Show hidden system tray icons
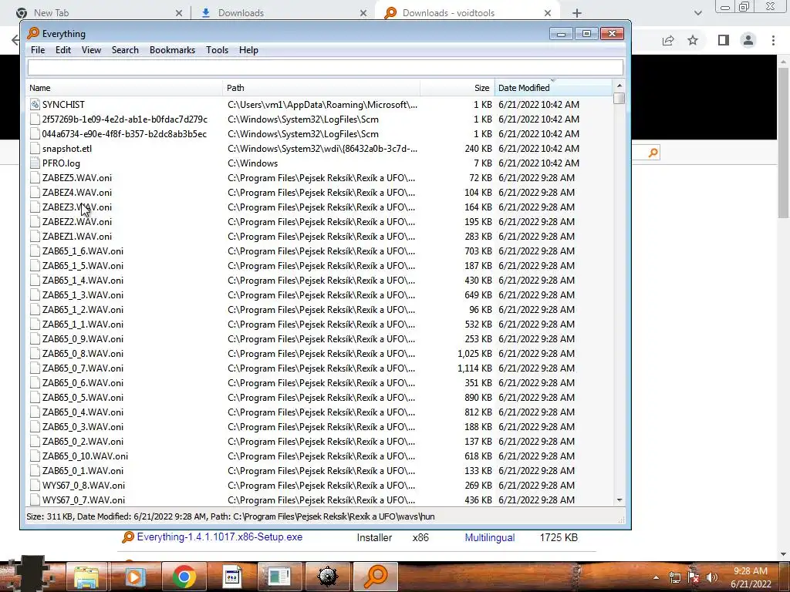The image size is (790, 592). (x=656, y=578)
